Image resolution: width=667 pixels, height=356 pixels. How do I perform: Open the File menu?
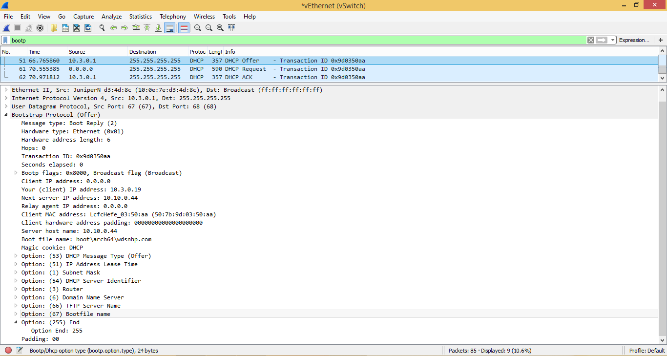(x=8, y=17)
